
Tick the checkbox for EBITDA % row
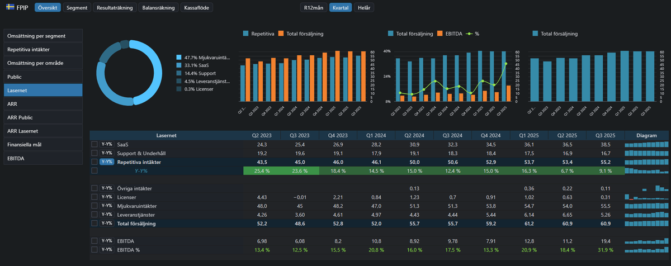[94, 249]
